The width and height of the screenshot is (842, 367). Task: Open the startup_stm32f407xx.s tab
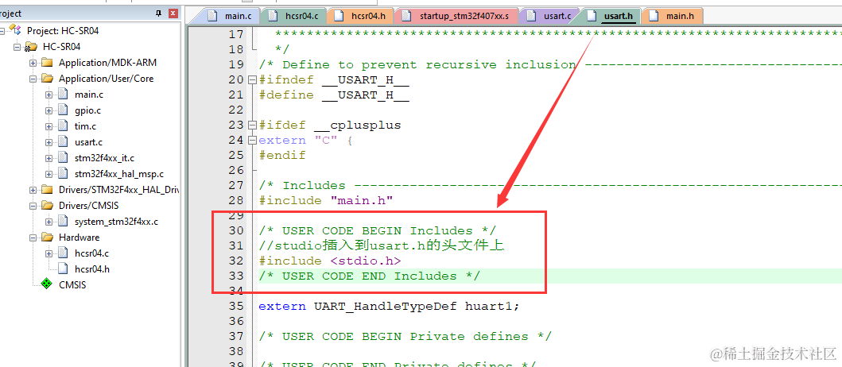point(456,16)
